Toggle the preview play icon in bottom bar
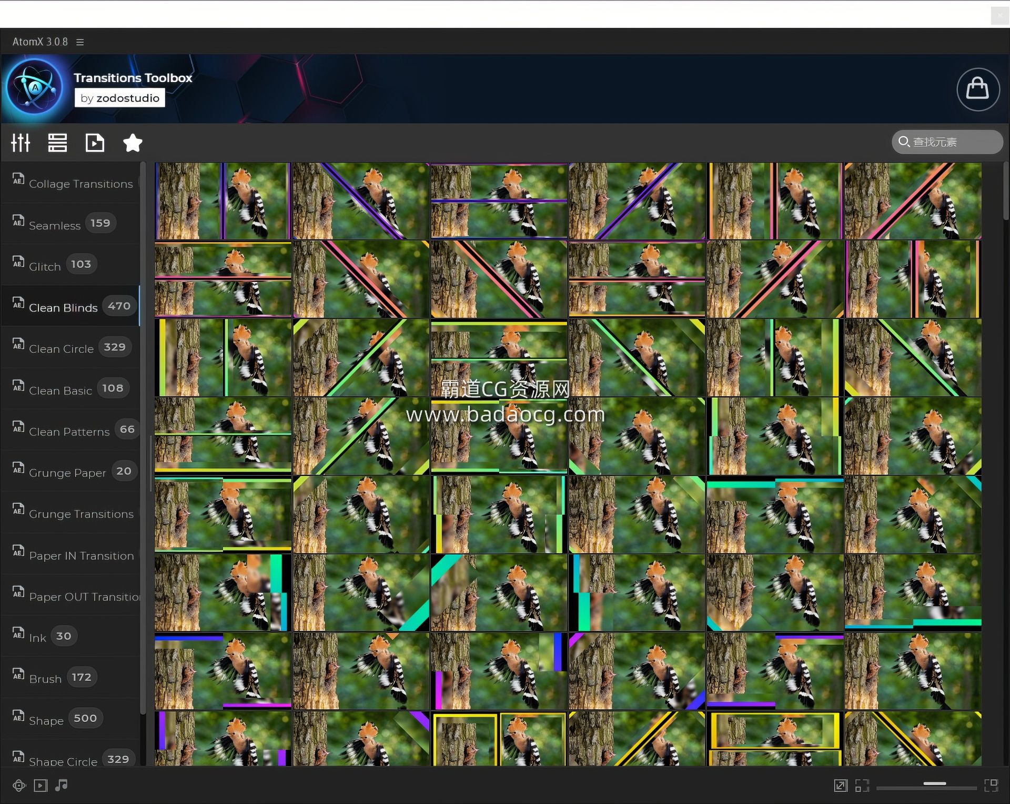This screenshot has height=804, width=1010. pyautogui.click(x=41, y=786)
